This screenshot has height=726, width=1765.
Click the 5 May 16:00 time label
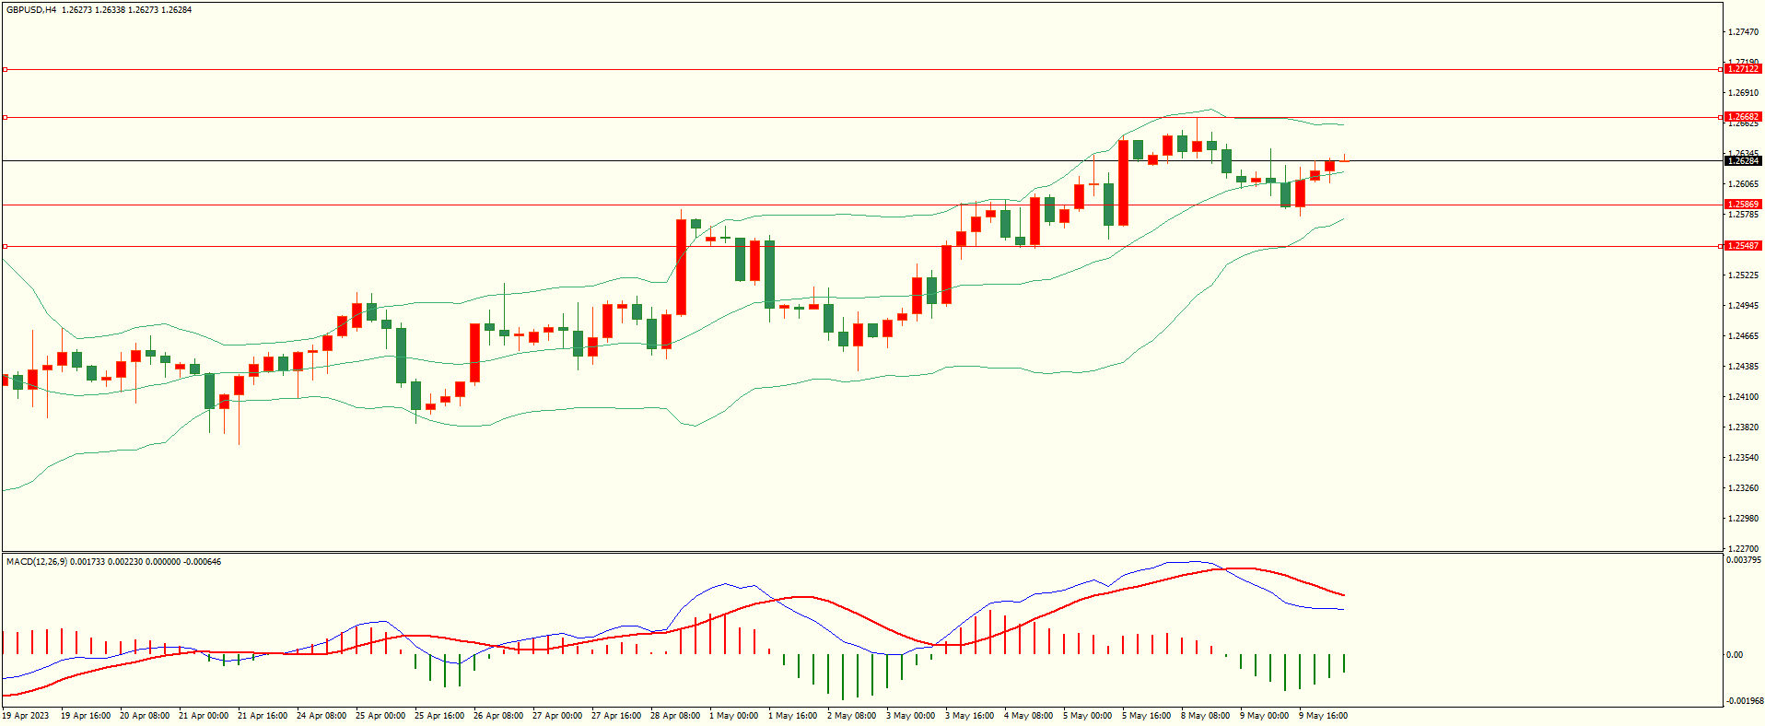click(x=1147, y=716)
